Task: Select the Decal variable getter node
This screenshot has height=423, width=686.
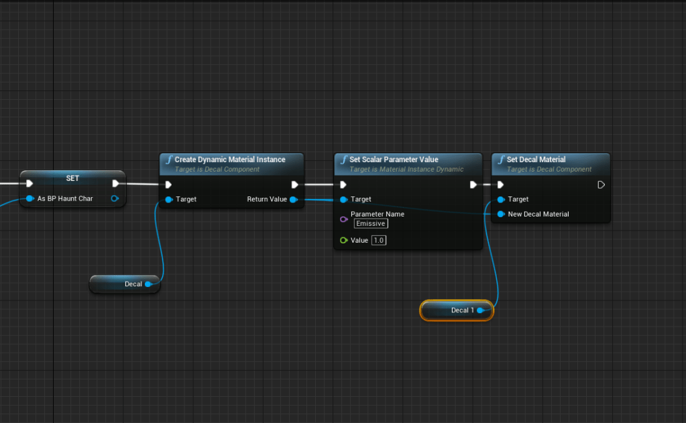Action: (124, 284)
